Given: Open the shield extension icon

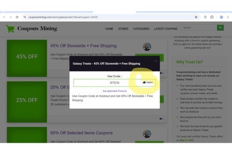Looking at the screenshot, I should click(x=205, y=17).
